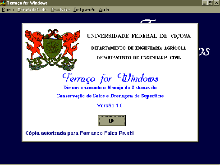Close the Terraço for Windows window

216,3
